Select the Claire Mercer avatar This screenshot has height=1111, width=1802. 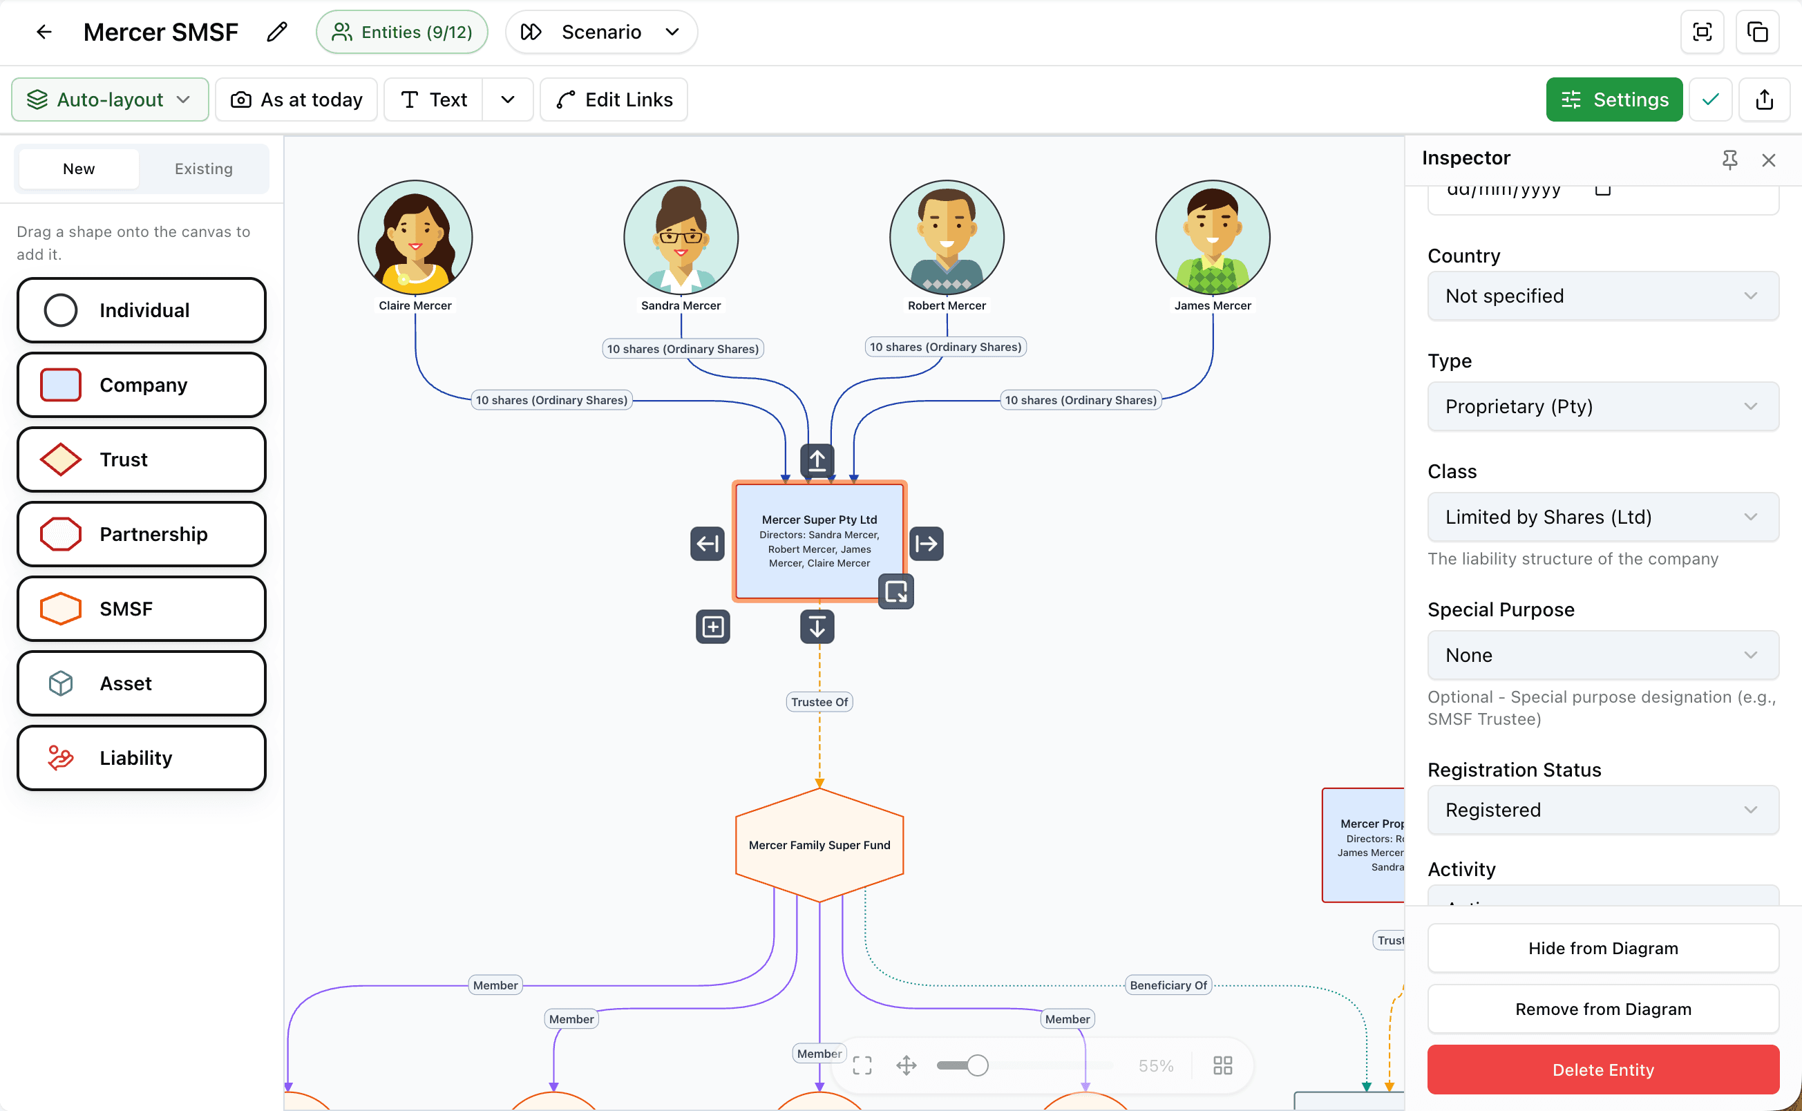[415, 238]
